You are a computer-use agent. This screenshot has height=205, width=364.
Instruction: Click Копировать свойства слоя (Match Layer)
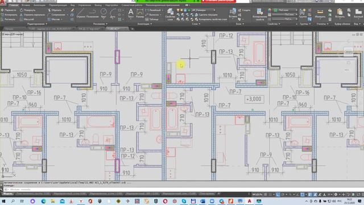click(211, 19)
